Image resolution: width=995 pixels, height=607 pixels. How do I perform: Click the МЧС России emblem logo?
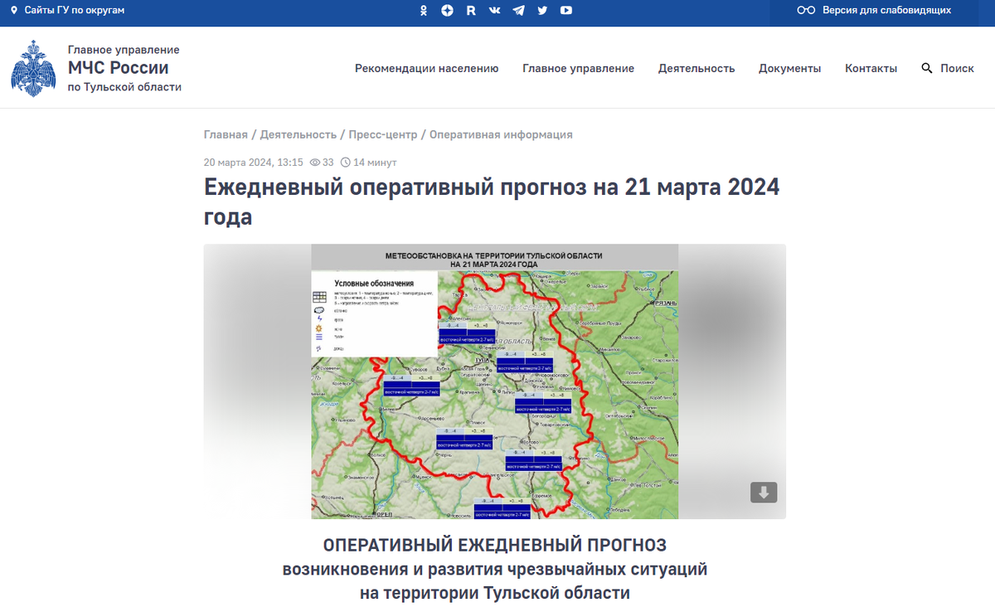pos(33,68)
